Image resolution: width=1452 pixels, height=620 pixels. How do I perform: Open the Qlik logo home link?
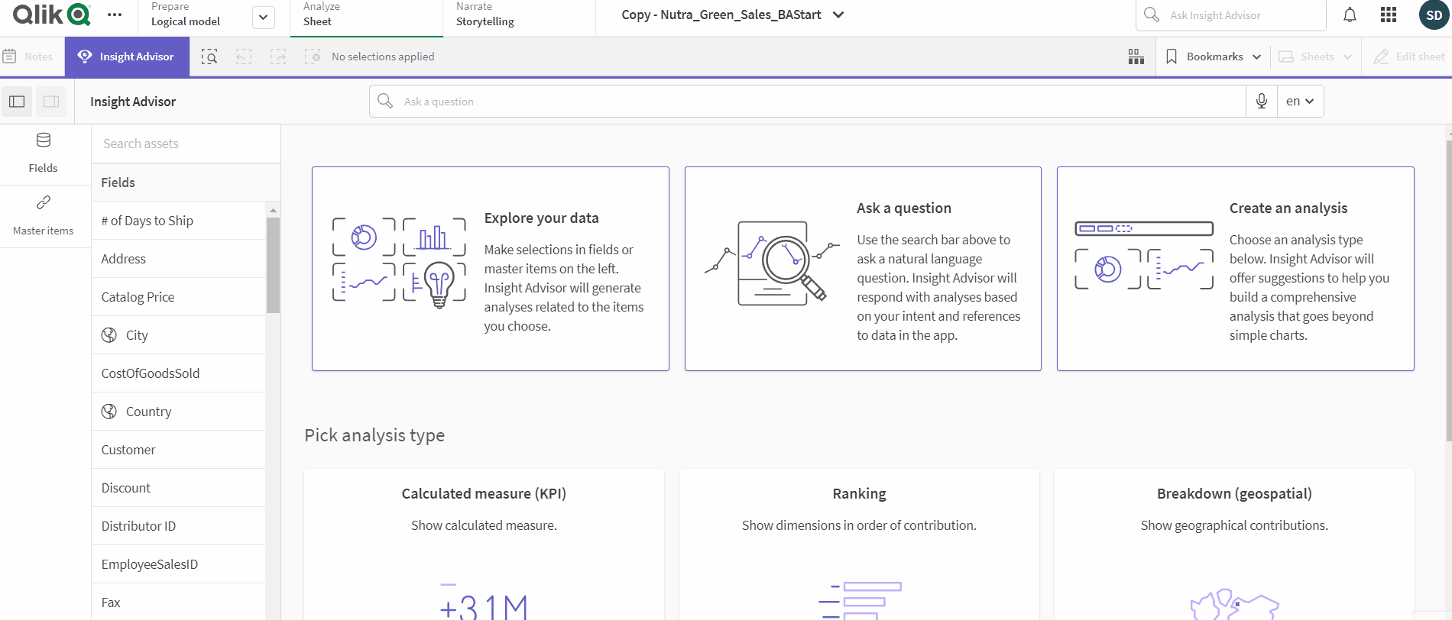pos(51,15)
